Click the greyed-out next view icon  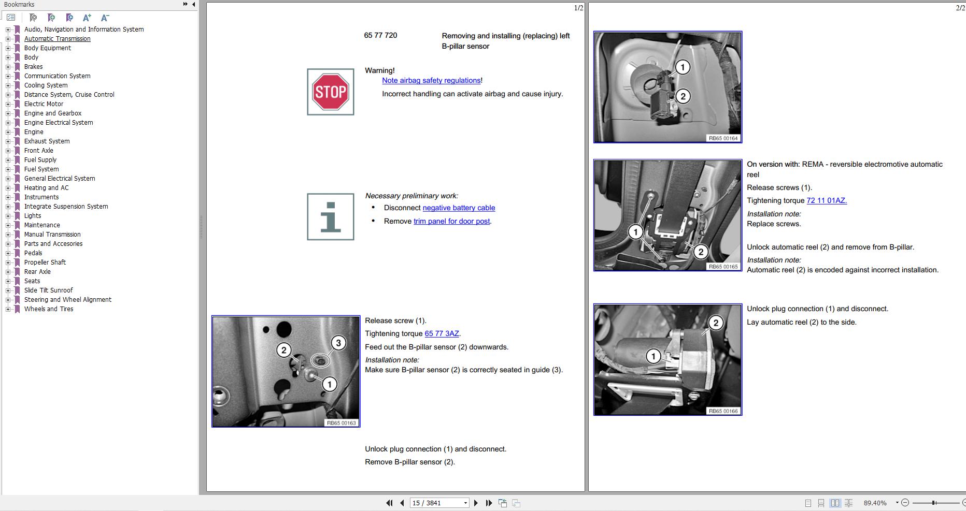tap(516, 503)
